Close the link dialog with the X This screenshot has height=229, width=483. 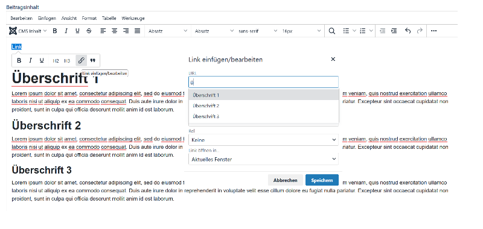pos(333,59)
